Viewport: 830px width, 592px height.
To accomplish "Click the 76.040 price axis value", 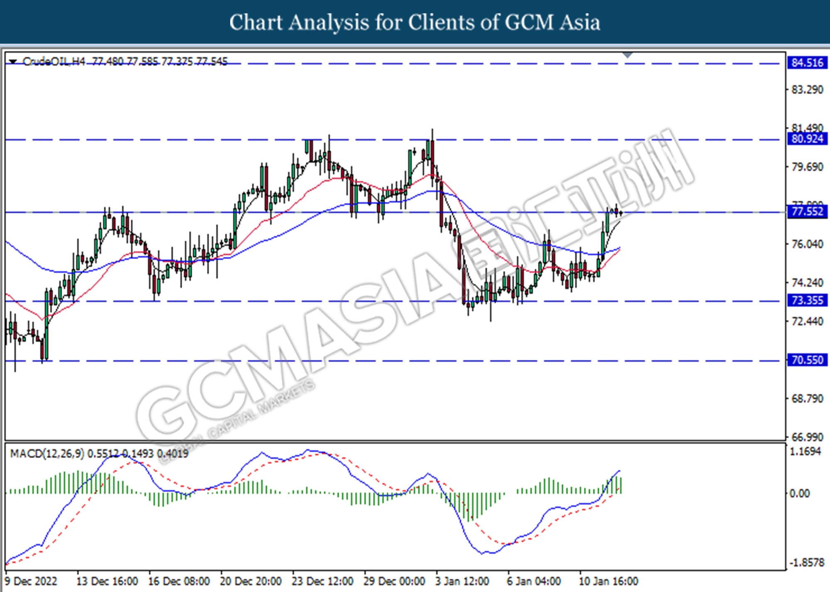I will (807, 244).
